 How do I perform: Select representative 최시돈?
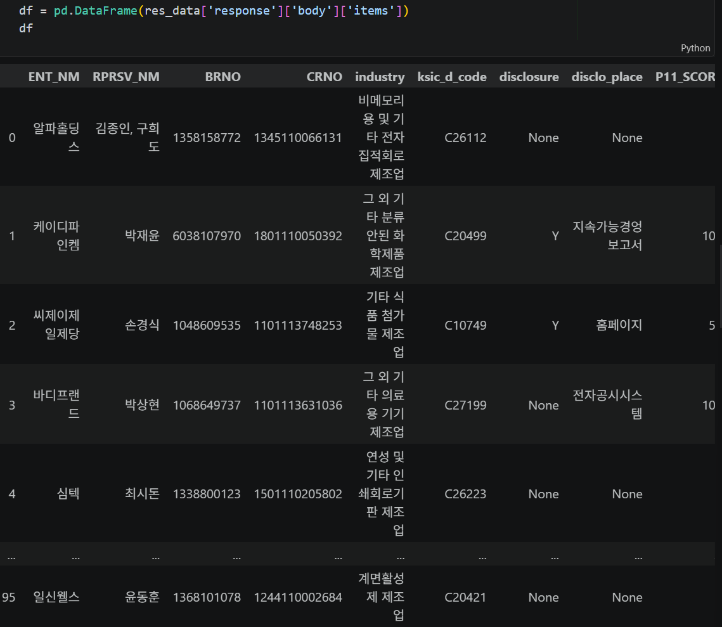142,493
